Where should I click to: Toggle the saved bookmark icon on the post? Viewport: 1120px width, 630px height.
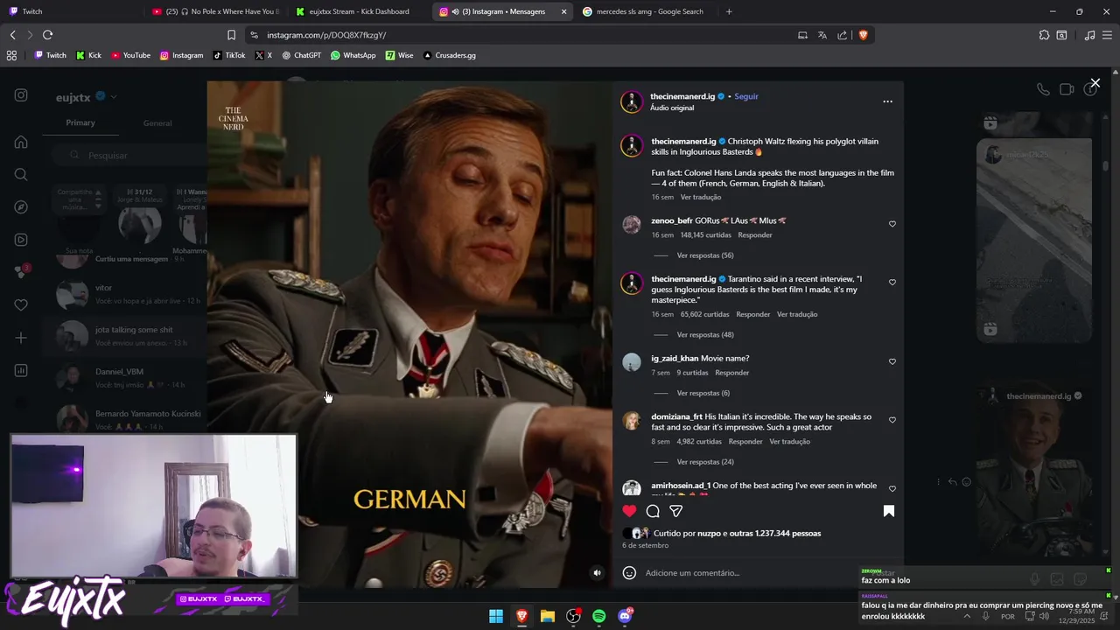click(888, 511)
